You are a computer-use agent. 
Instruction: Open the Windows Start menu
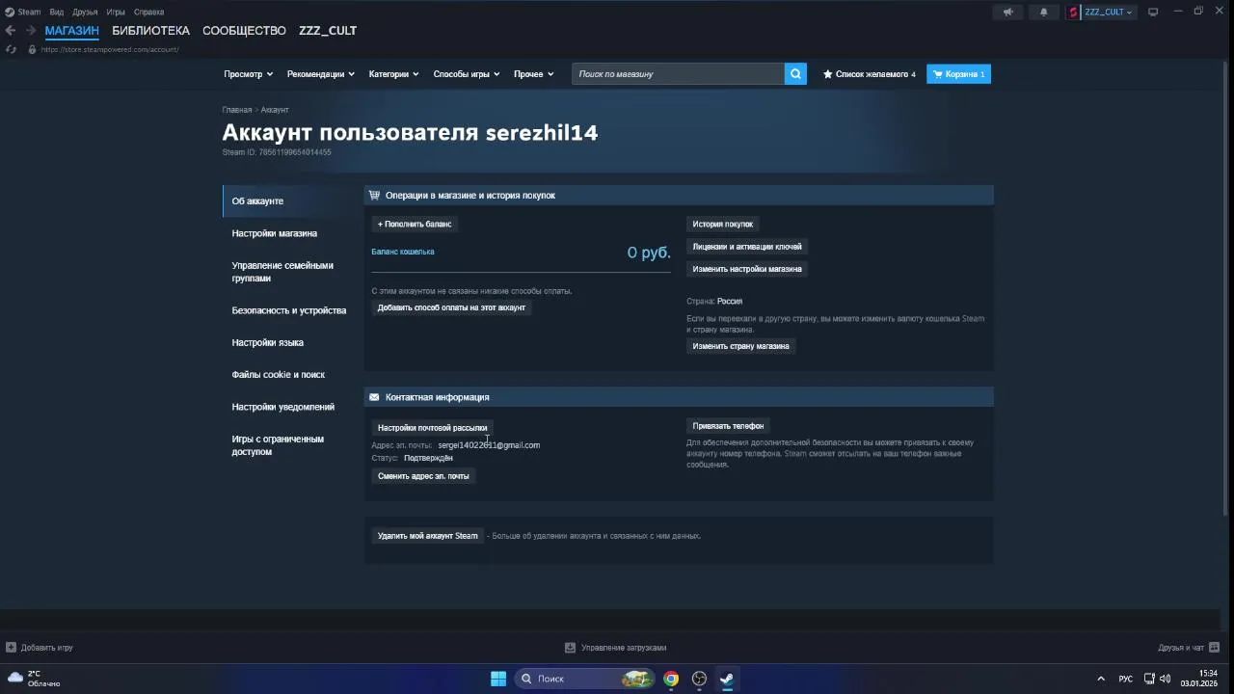click(498, 679)
